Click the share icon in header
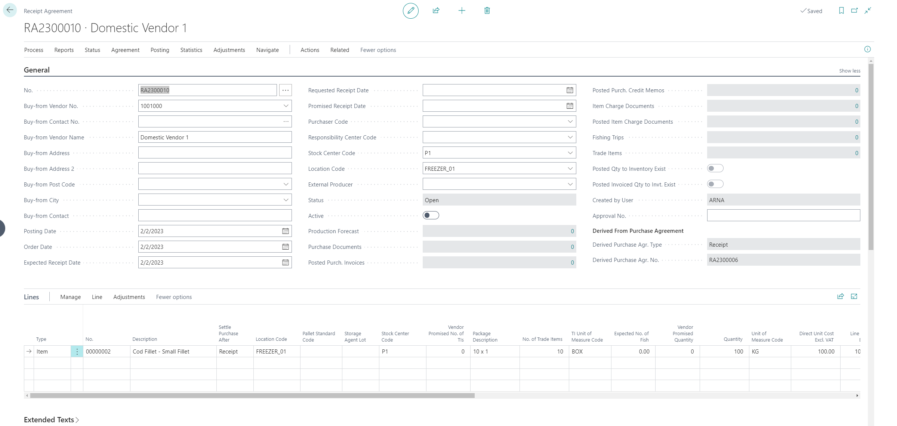This screenshot has width=897, height=426. 436,11
